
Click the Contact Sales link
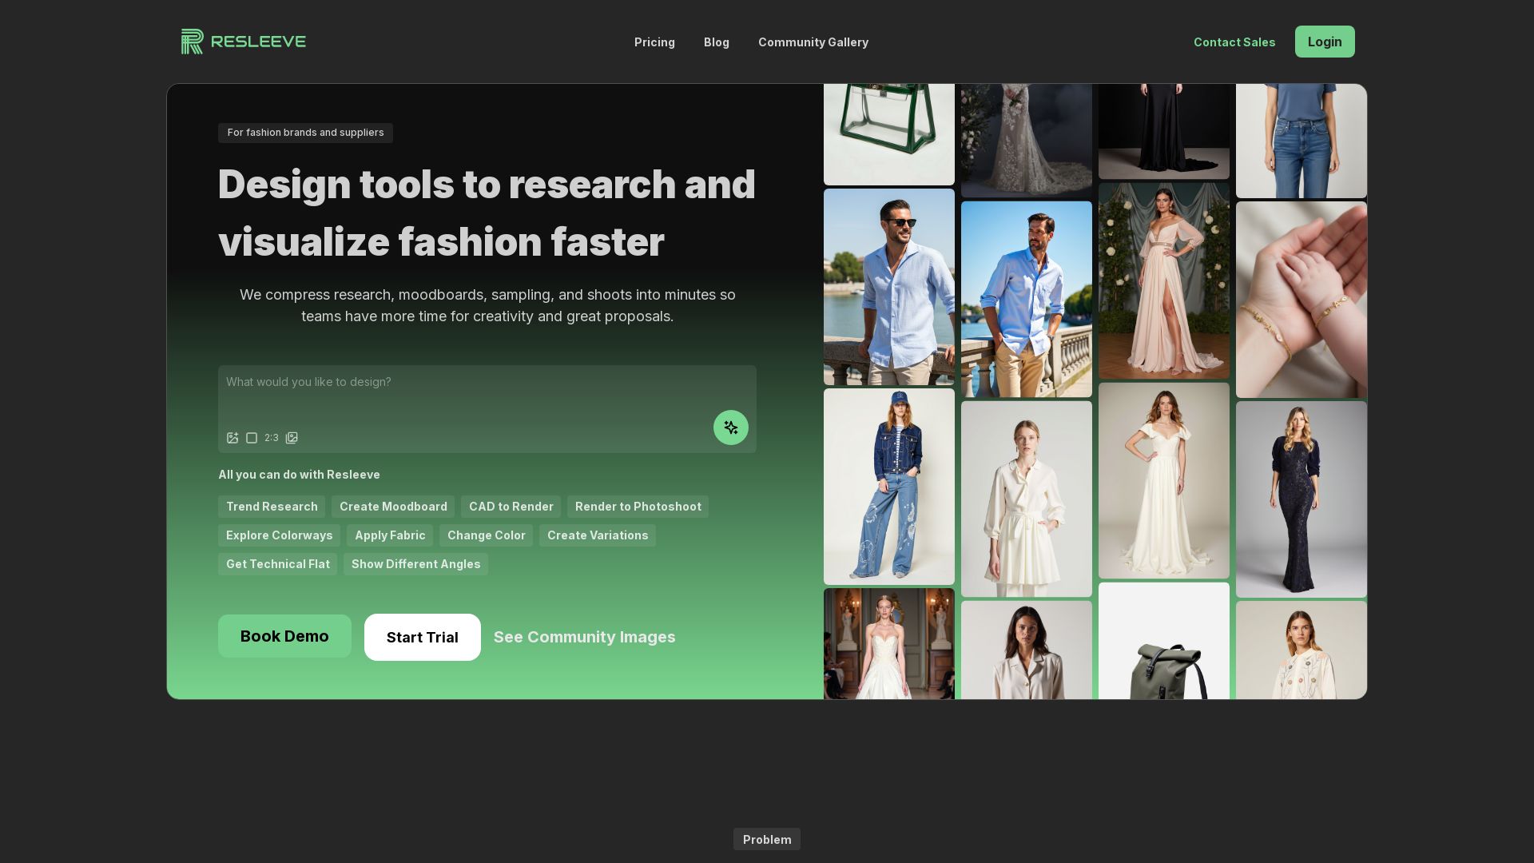[1234, 42]
